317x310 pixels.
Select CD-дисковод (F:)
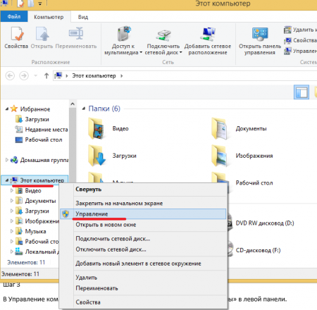[x=258, y=250]
